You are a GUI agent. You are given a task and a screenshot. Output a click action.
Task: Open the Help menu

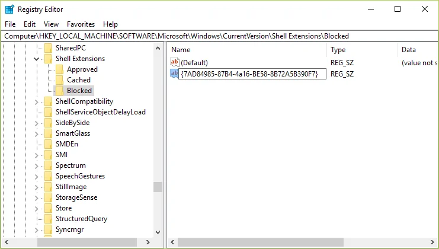(110, 24)
